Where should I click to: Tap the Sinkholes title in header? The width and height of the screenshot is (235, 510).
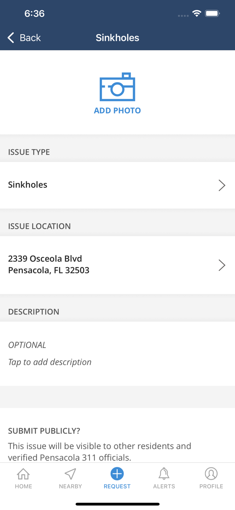click(x=117, y=38)
